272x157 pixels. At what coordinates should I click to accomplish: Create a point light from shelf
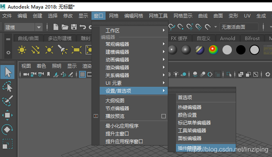[x=49, y=50]
